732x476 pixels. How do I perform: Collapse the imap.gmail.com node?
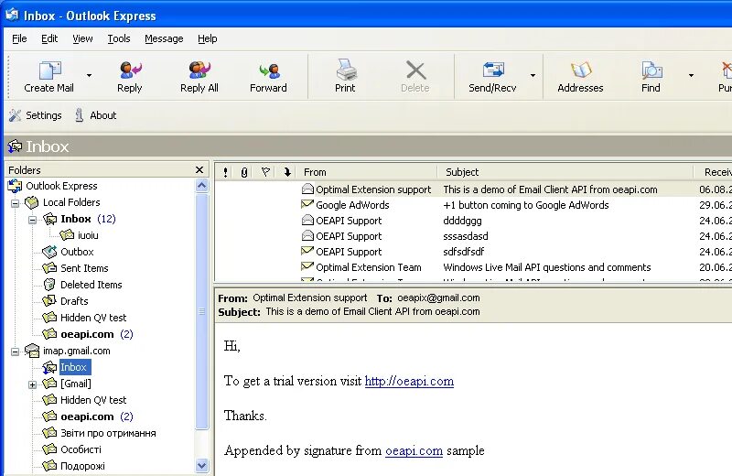click(x=15, y=352)
